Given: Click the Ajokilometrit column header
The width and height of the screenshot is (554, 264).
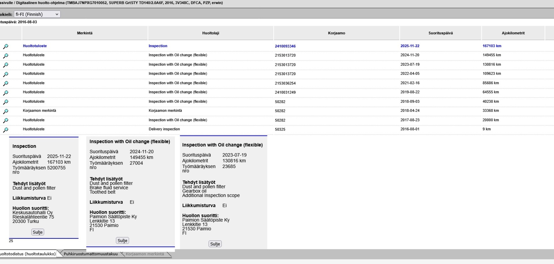Looking at the screenshot, I should (x=513, y=33).
